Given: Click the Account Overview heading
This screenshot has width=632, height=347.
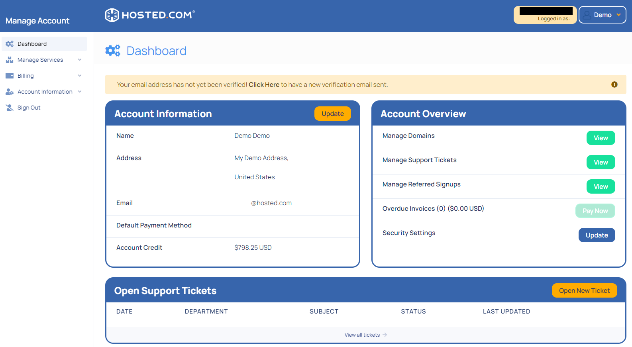Looking at the screenshot, I should 423,114.
